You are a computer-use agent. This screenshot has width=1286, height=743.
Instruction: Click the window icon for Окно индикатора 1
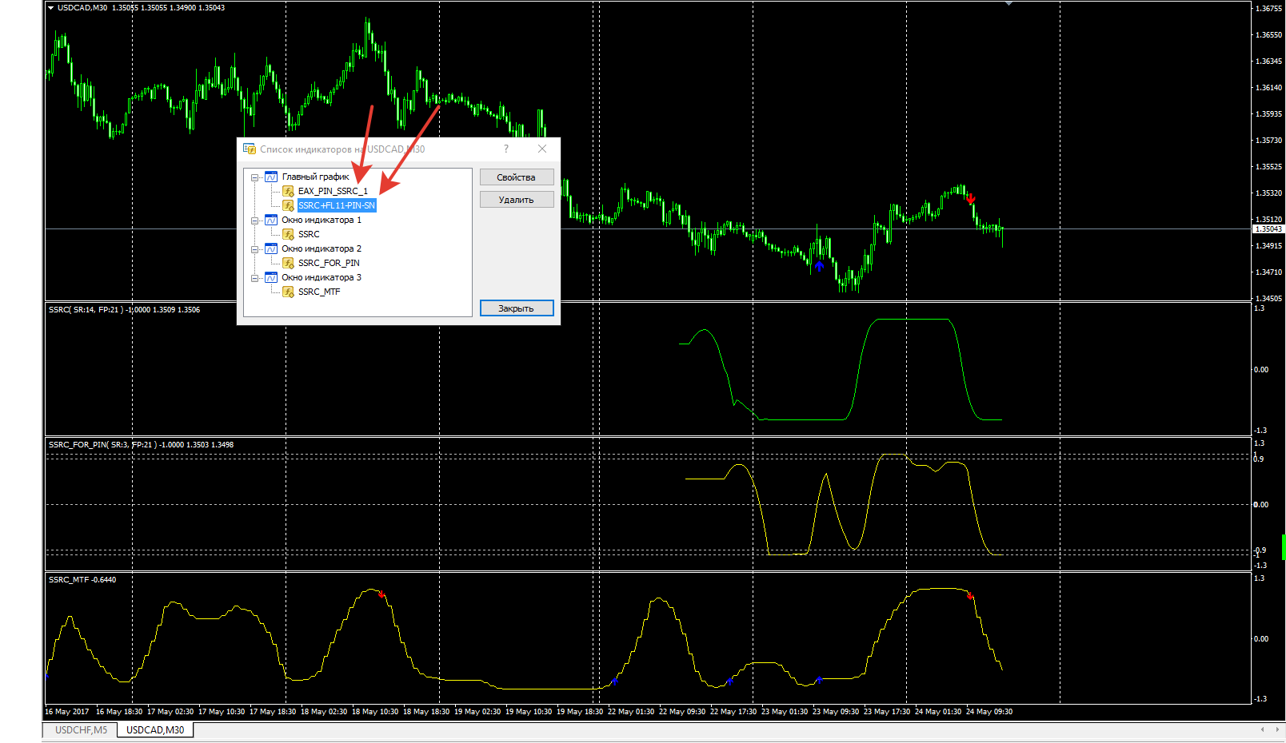pyautogui.click(x=271, y=220)
